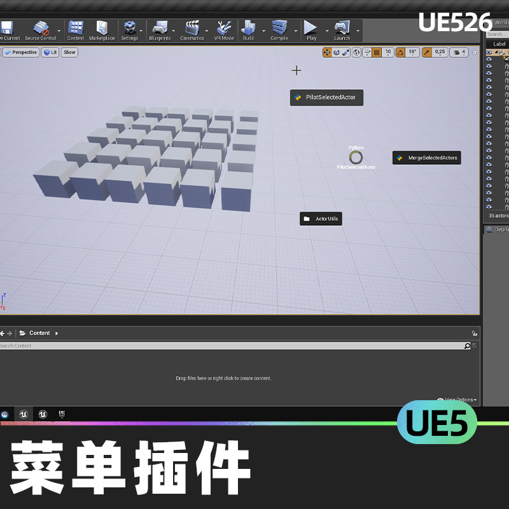
Task: Click the Launch toolbar icon
Action: 342,28
